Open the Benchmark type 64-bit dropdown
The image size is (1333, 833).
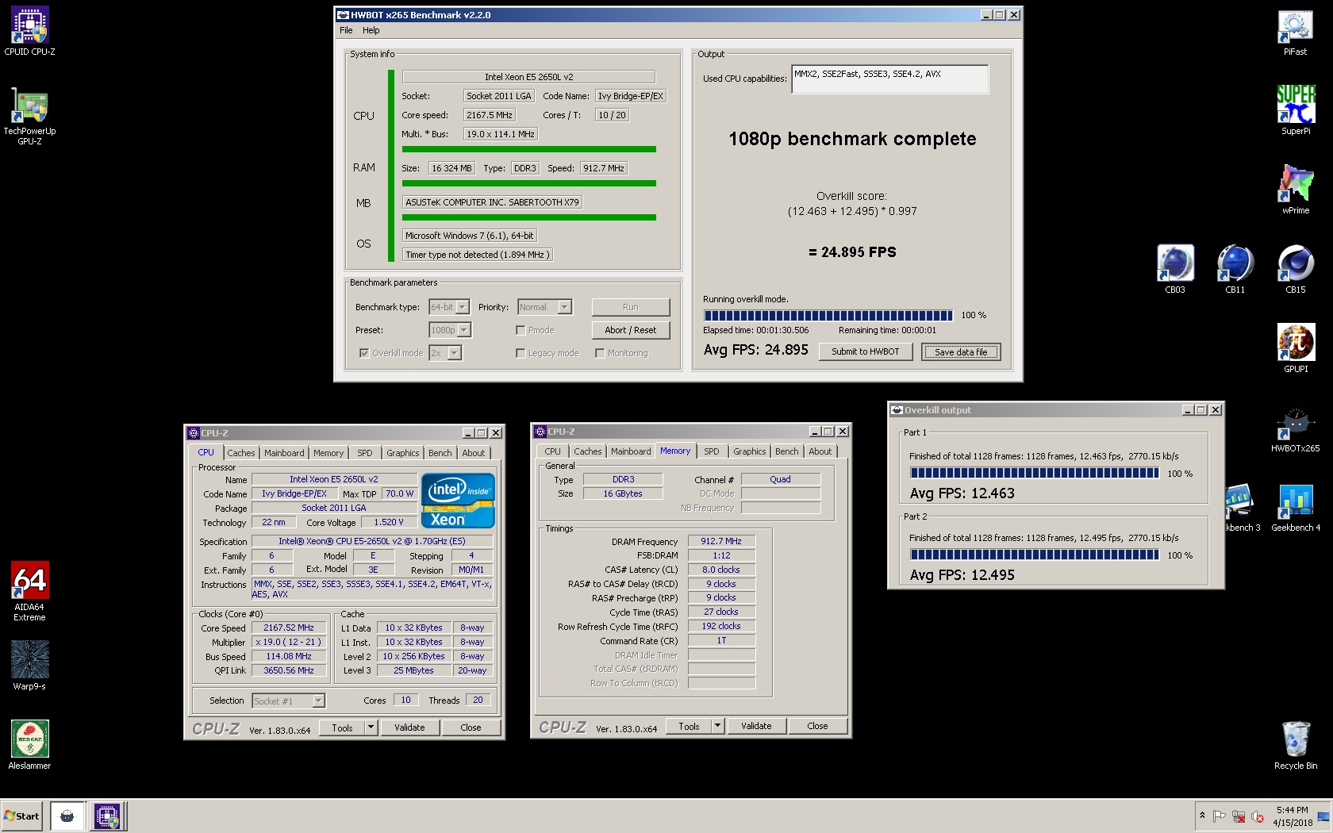tap(449, 307)
